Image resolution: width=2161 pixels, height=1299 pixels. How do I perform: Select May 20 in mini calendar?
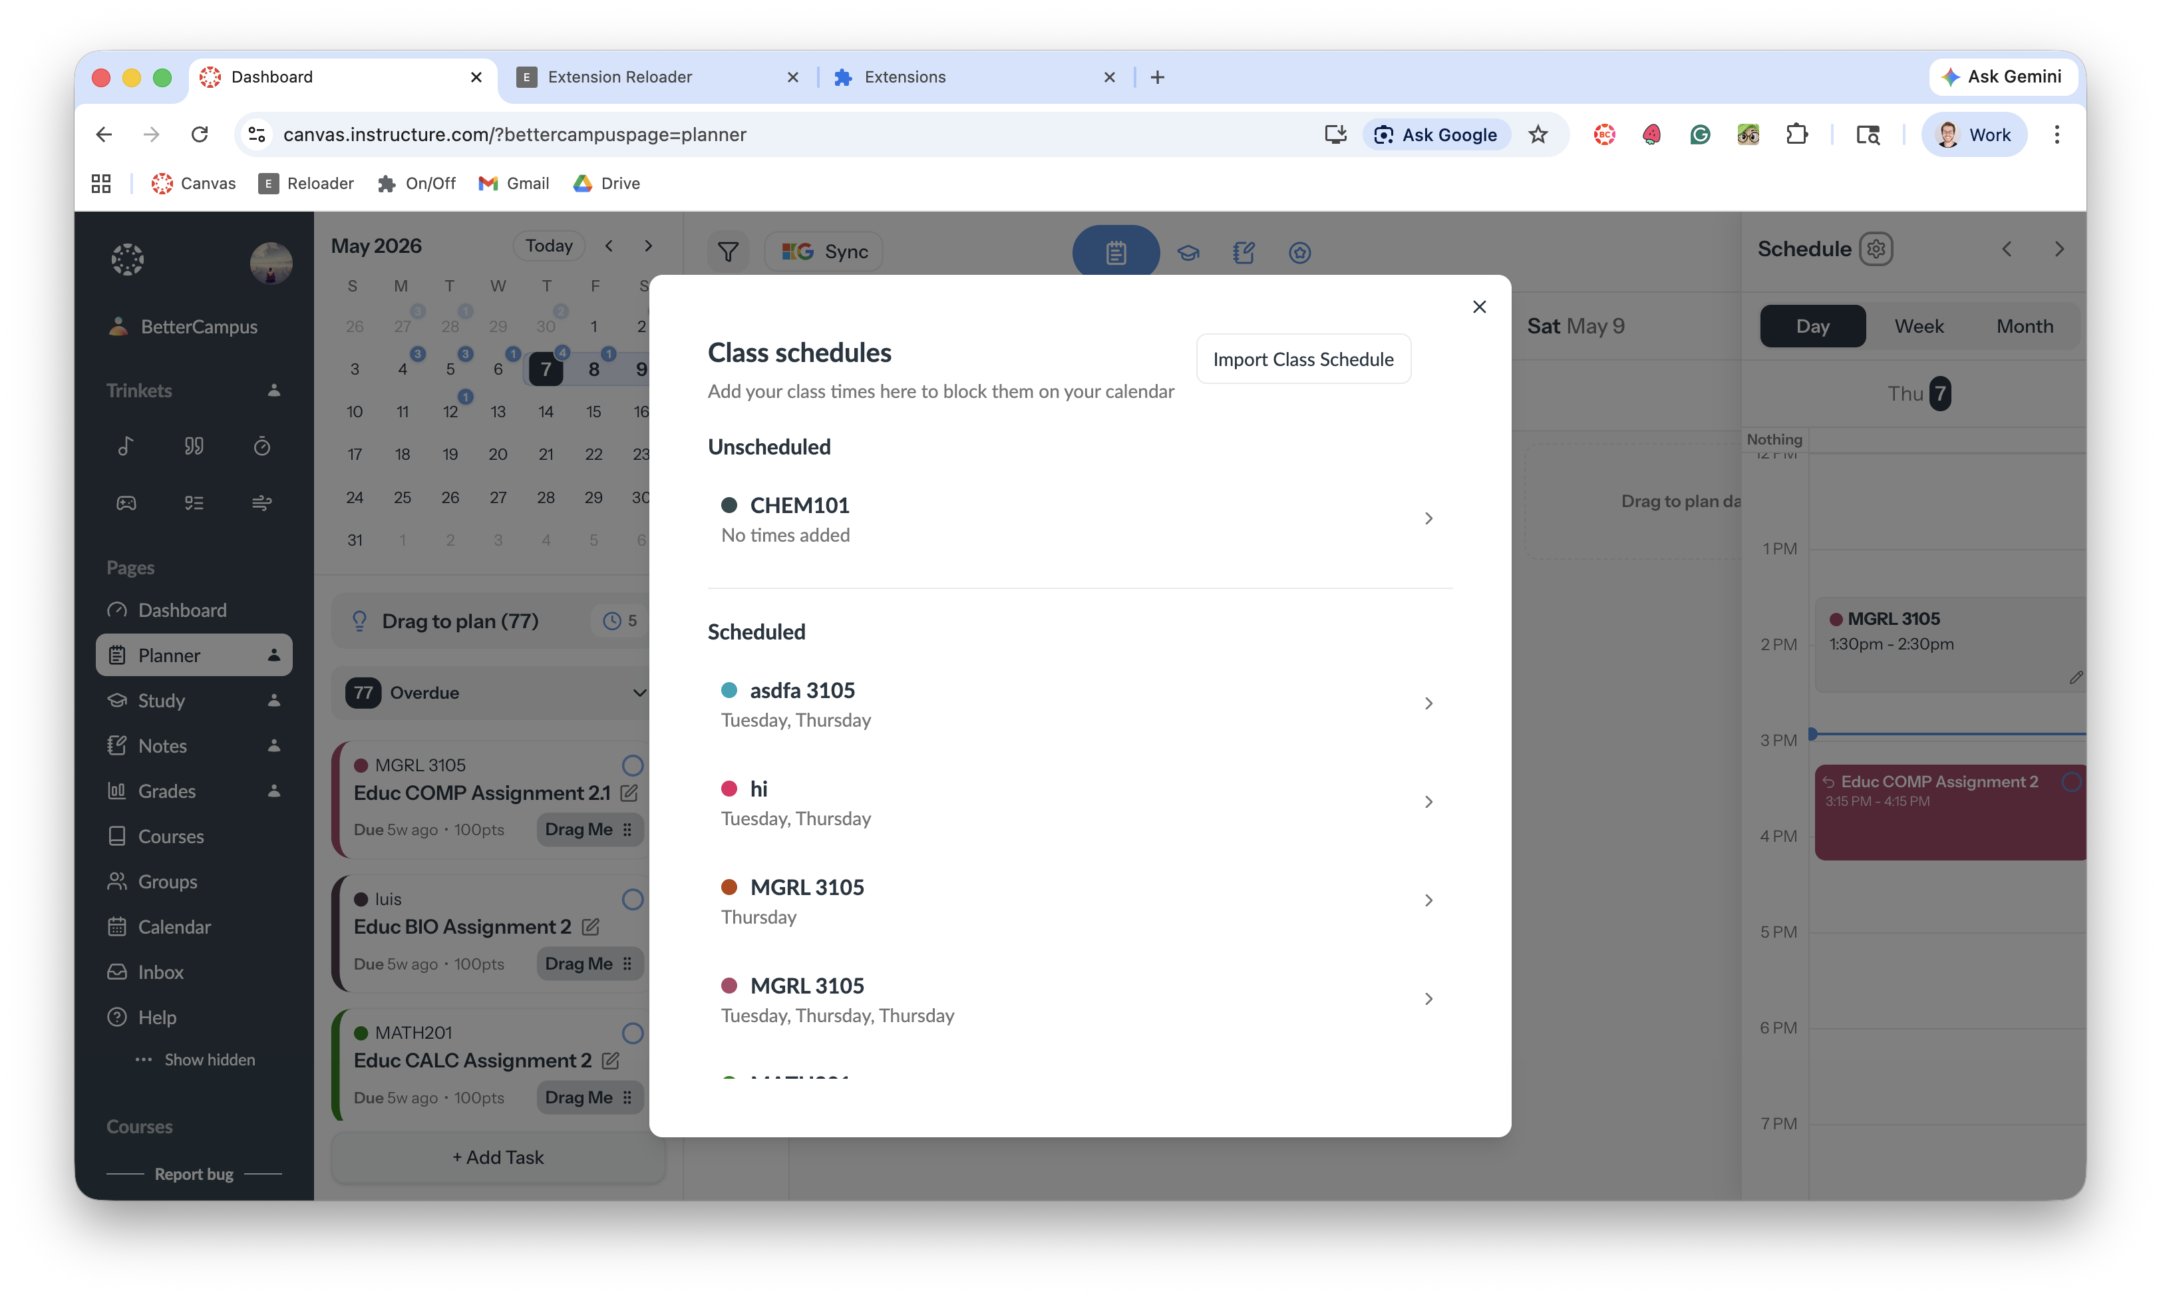[x=498, y=455]
